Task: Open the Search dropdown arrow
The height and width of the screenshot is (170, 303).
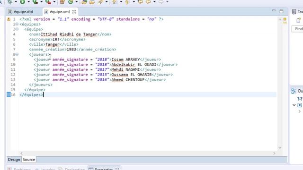Action: point(107,2)
